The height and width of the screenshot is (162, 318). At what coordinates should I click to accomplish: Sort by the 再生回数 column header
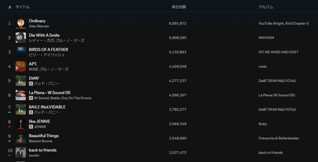click(x=179, y=7)
